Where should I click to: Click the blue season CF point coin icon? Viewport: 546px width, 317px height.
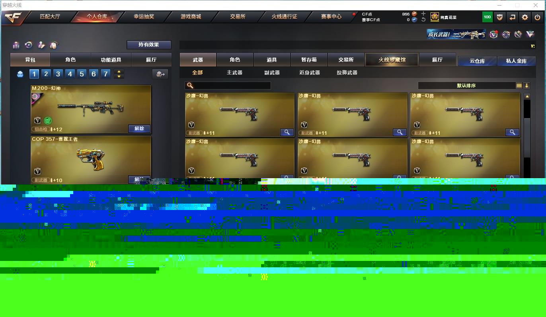[x=414, y=19]
